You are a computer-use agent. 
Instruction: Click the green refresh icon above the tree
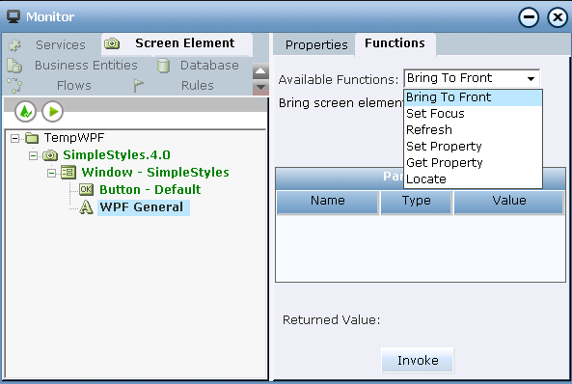[25, 111]
